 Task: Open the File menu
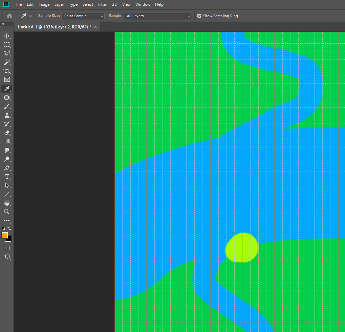tap(19, 4)
